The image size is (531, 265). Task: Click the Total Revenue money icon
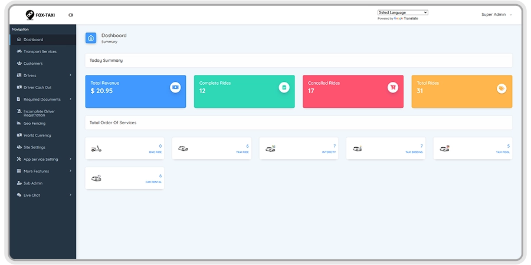[175, 87]
